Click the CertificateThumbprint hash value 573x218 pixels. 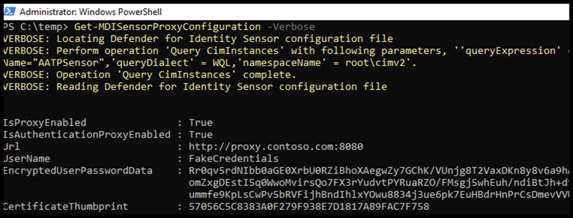click(309, 207)
